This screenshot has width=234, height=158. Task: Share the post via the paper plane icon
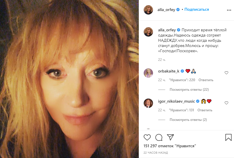pyautogui.click(x=170, y=137)
